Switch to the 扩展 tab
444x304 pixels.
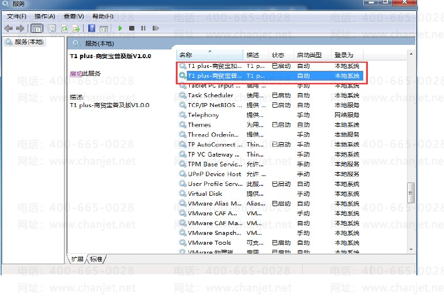pos(77,259)
